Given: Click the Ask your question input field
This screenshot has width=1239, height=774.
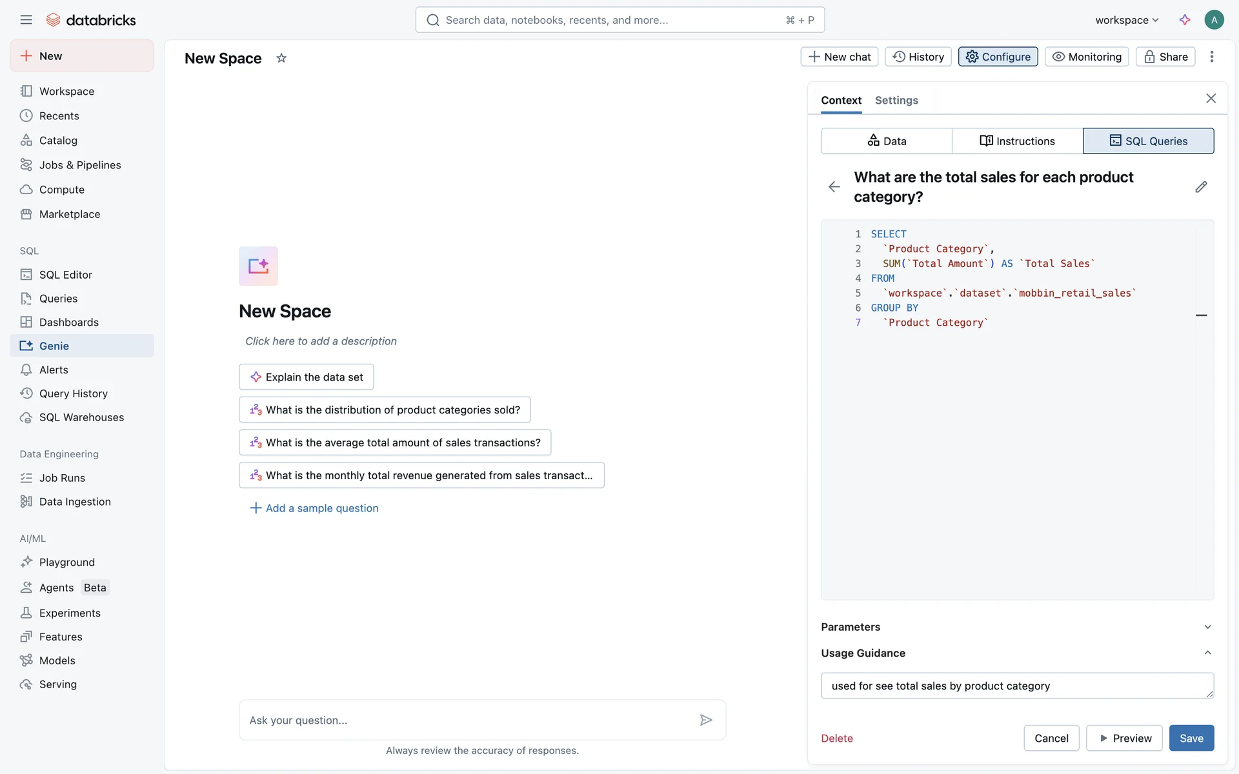Looking at the screenshot, I should [x=468, y=720].
